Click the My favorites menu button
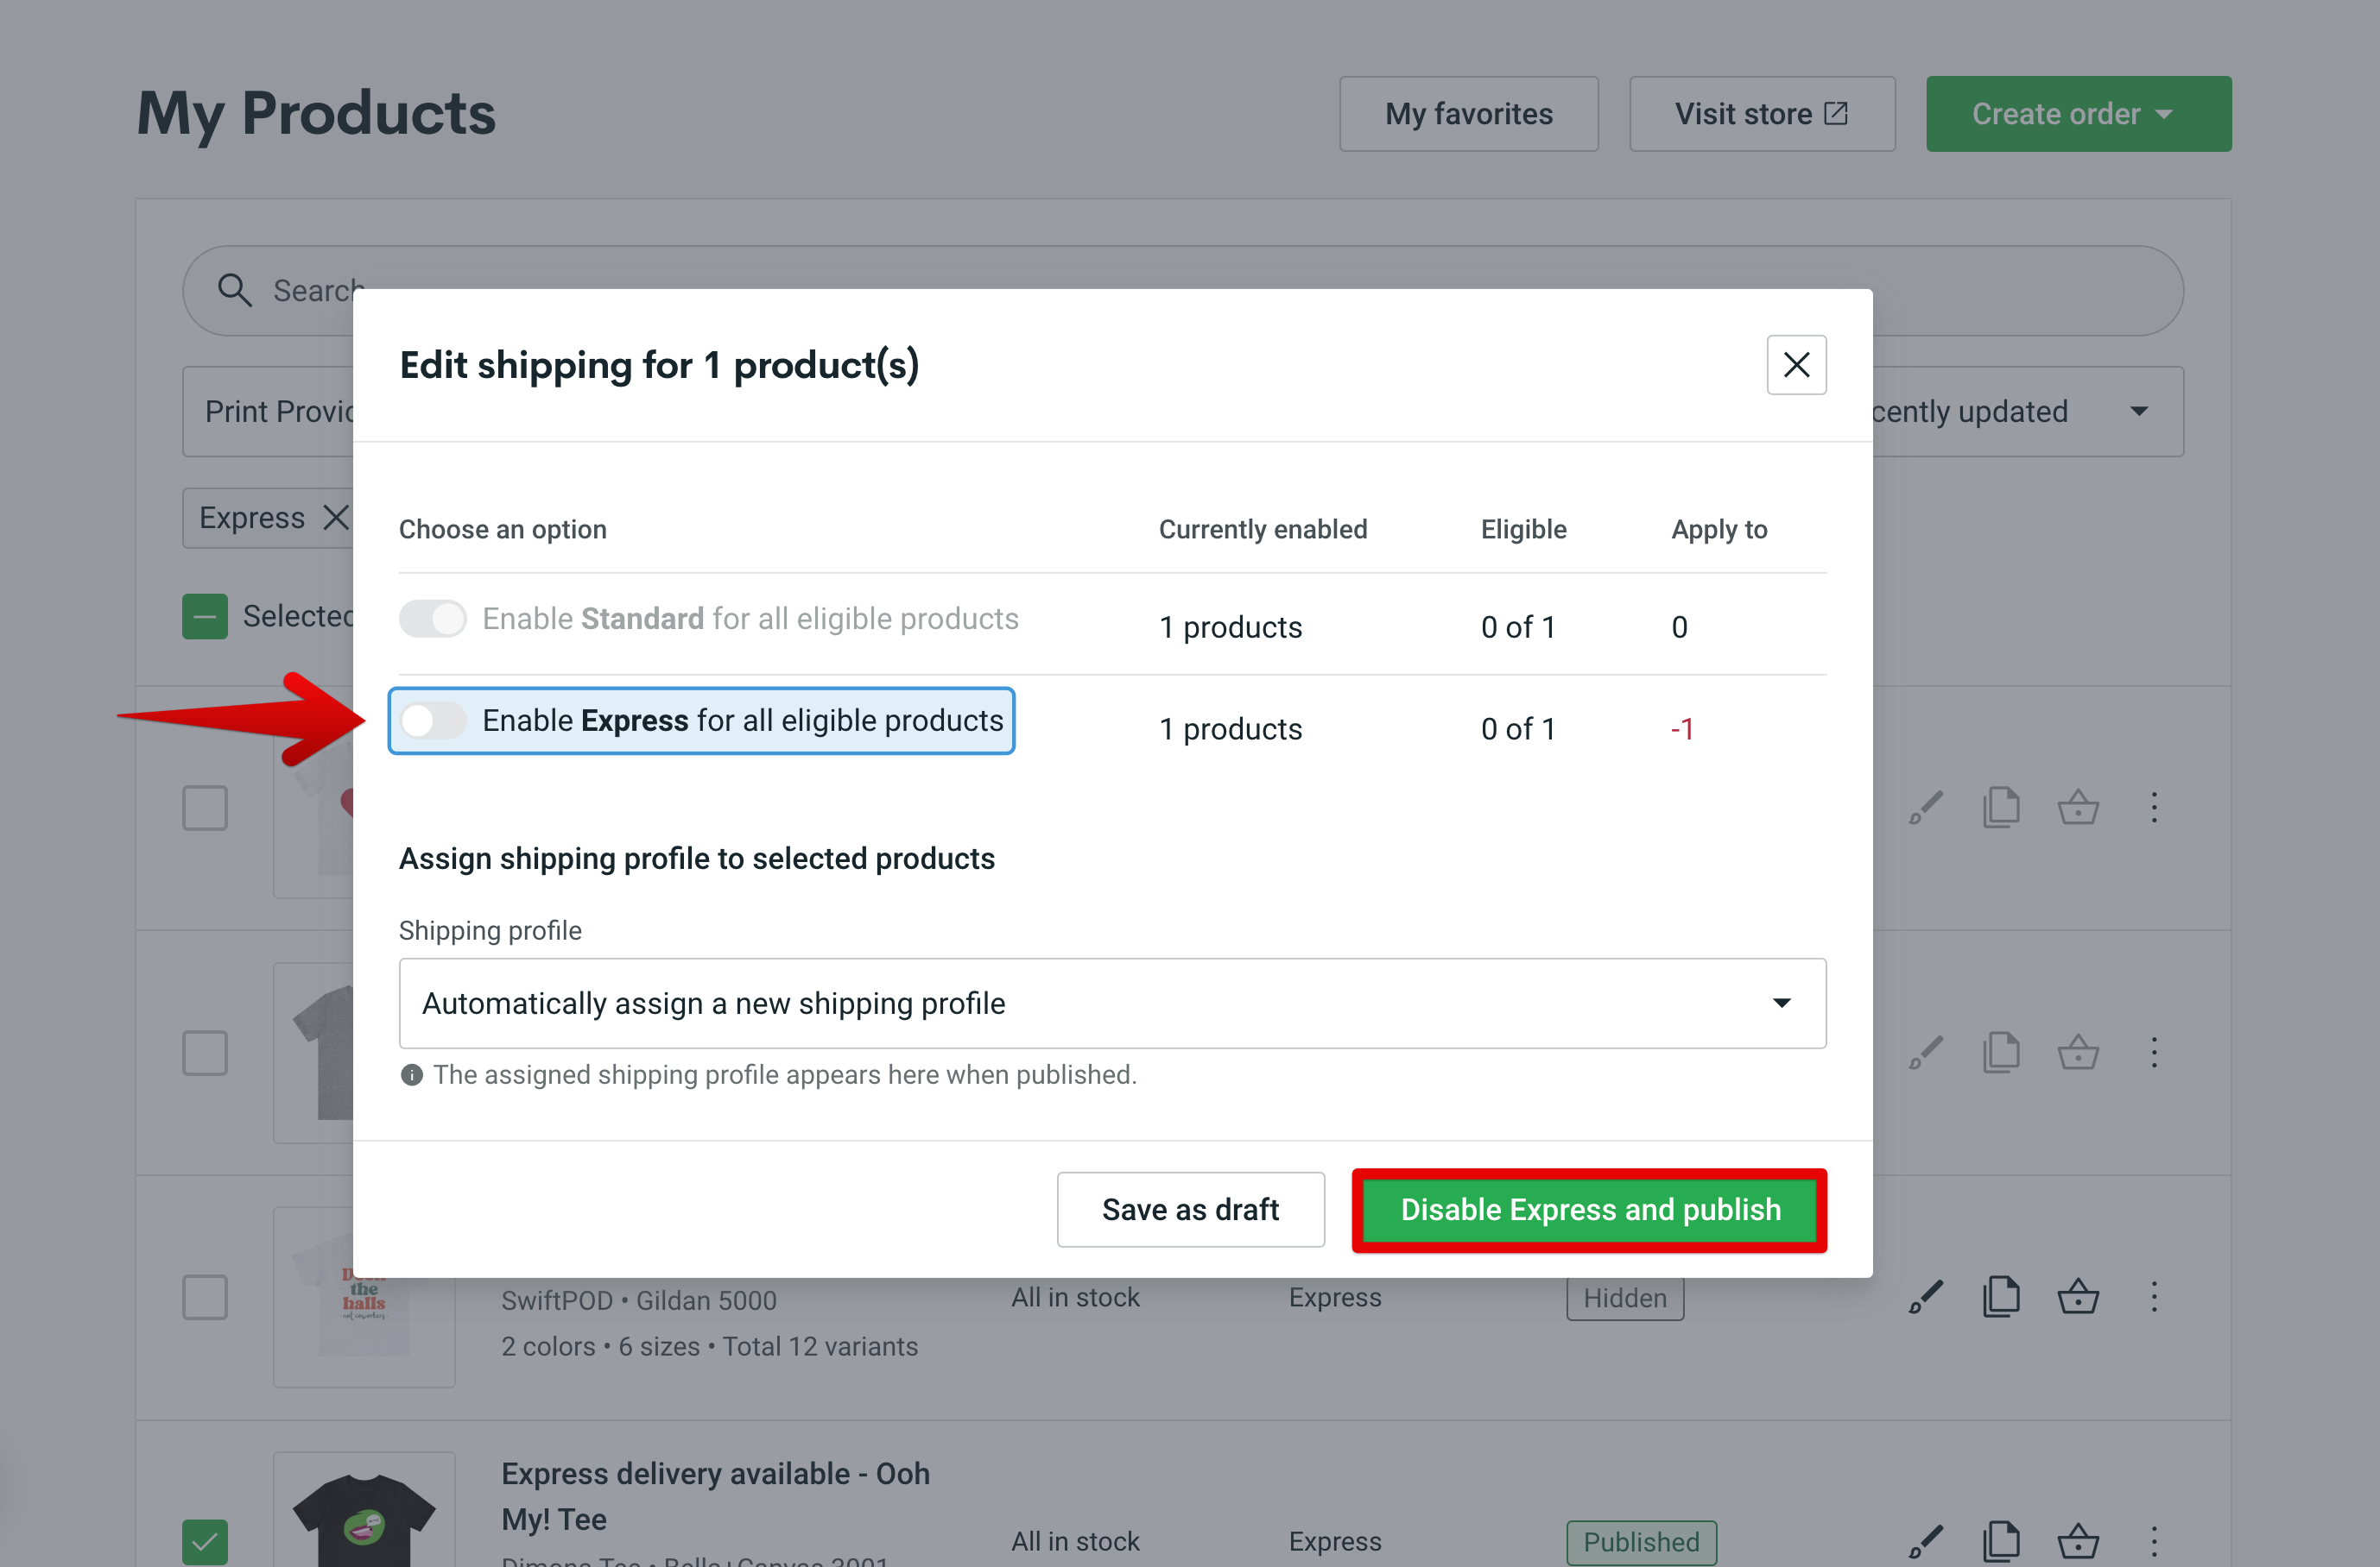The image size is (2380, 1567). [x=1468, y=114]
